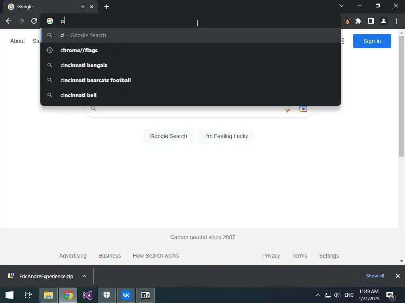Open the Privacy footer link

(271, 256)
